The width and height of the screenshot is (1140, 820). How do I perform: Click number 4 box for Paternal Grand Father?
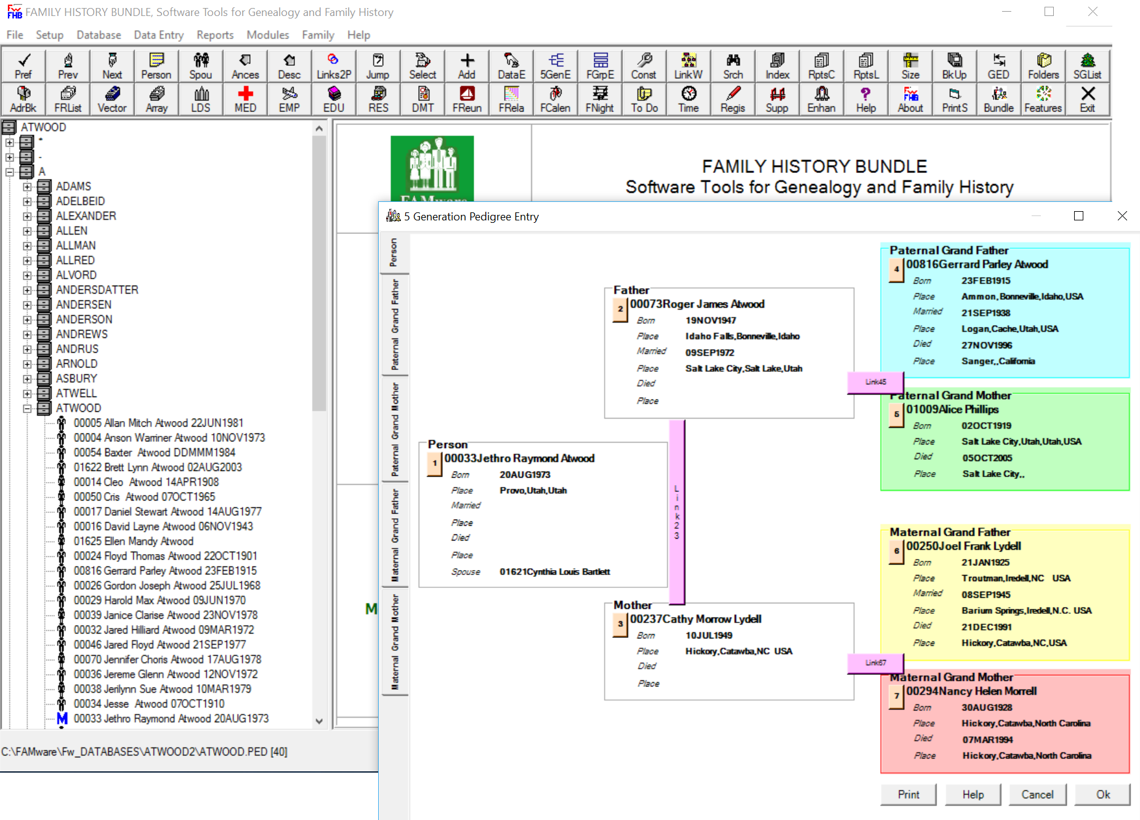(x=897, y=269)
